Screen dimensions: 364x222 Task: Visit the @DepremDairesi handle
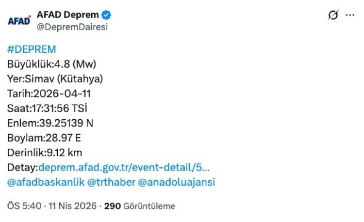coord(72,27)
